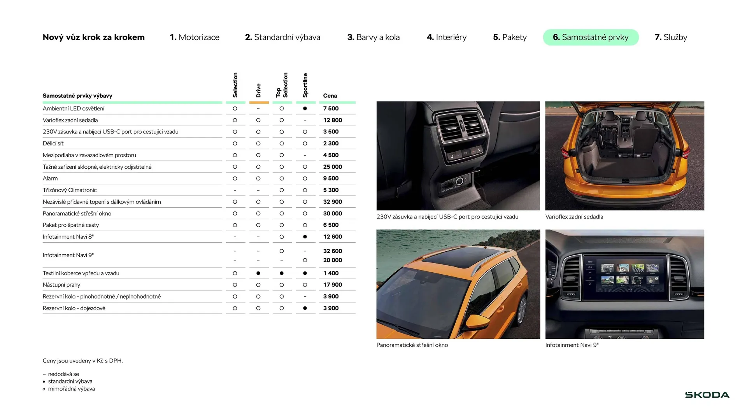Click Sportline filled dot for Ambientní LED osvětlení
747x420 pixels.
305,108
